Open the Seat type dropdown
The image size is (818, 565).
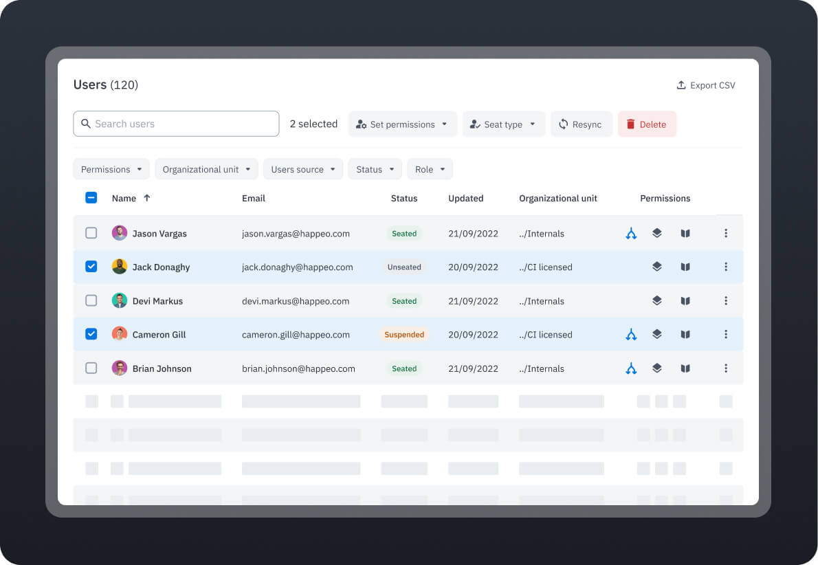tap(503, 124)
